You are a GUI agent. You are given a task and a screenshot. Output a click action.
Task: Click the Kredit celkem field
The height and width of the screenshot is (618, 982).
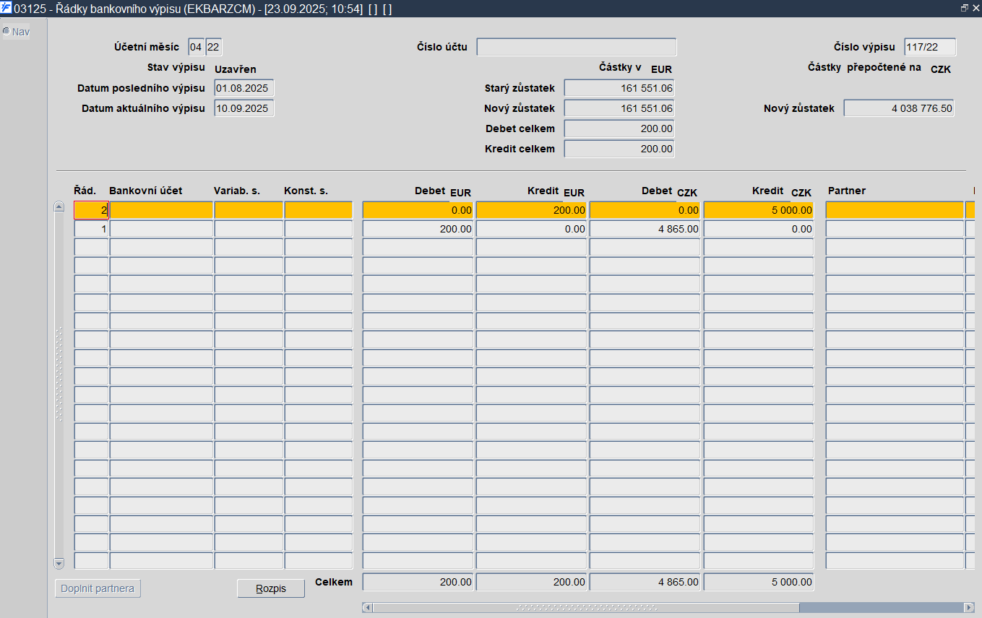coord(619,149)
